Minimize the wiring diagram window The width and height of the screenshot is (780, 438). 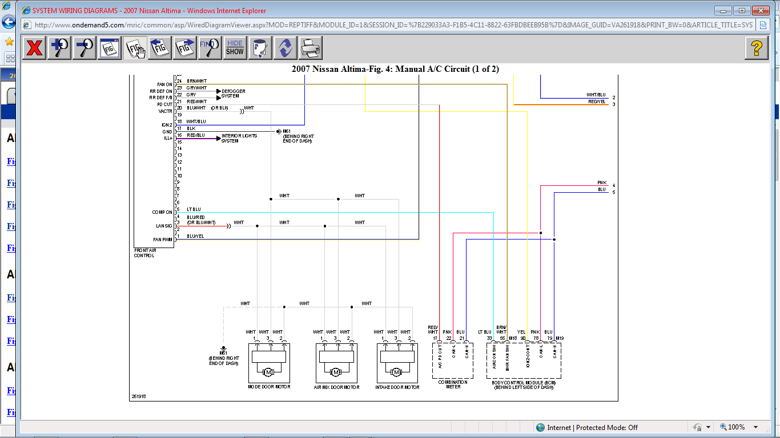(722, 10)
